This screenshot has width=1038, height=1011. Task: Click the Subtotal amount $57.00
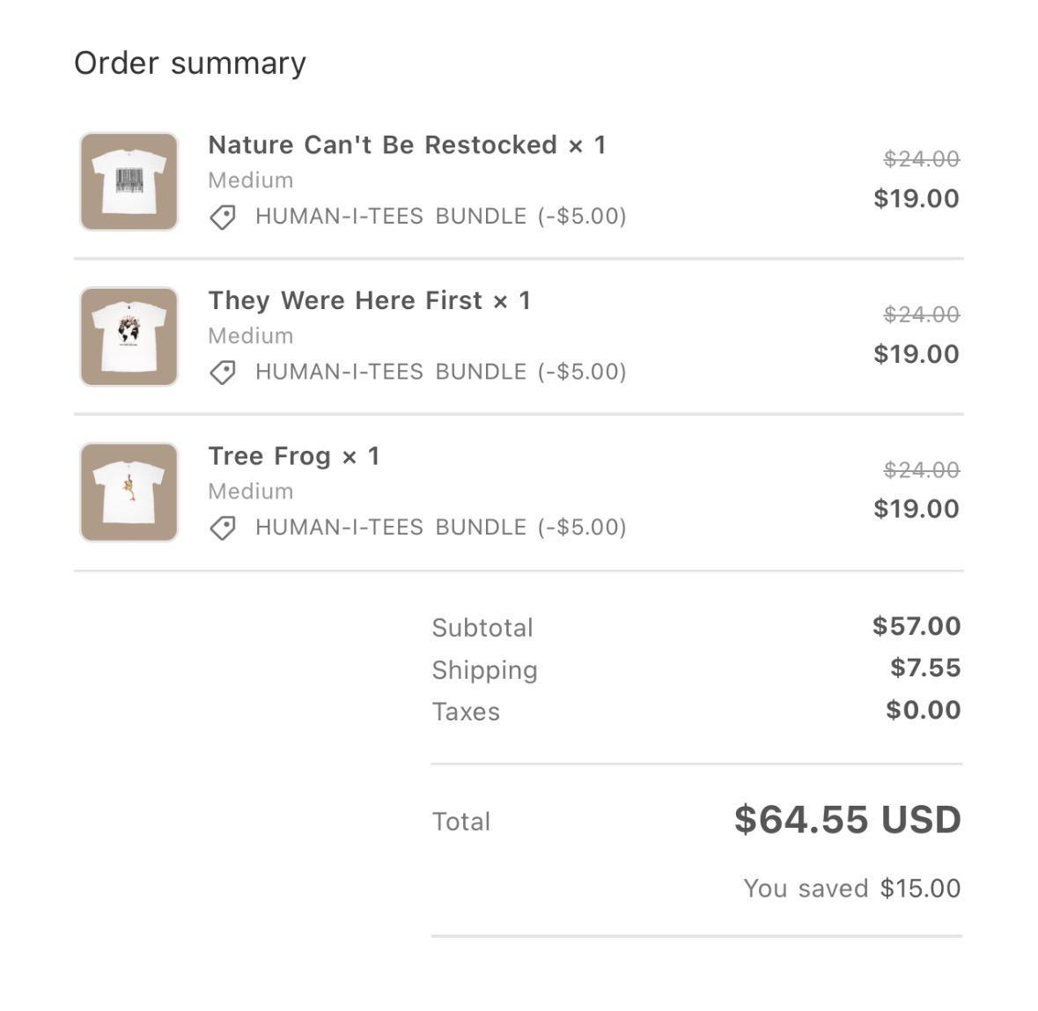[916, 626]
